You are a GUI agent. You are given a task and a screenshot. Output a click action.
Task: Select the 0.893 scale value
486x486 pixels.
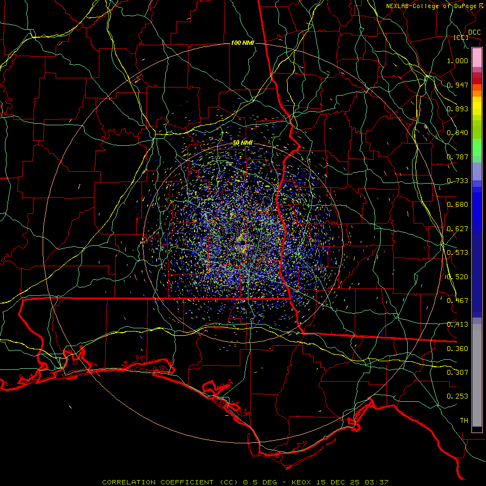[457, 109]
